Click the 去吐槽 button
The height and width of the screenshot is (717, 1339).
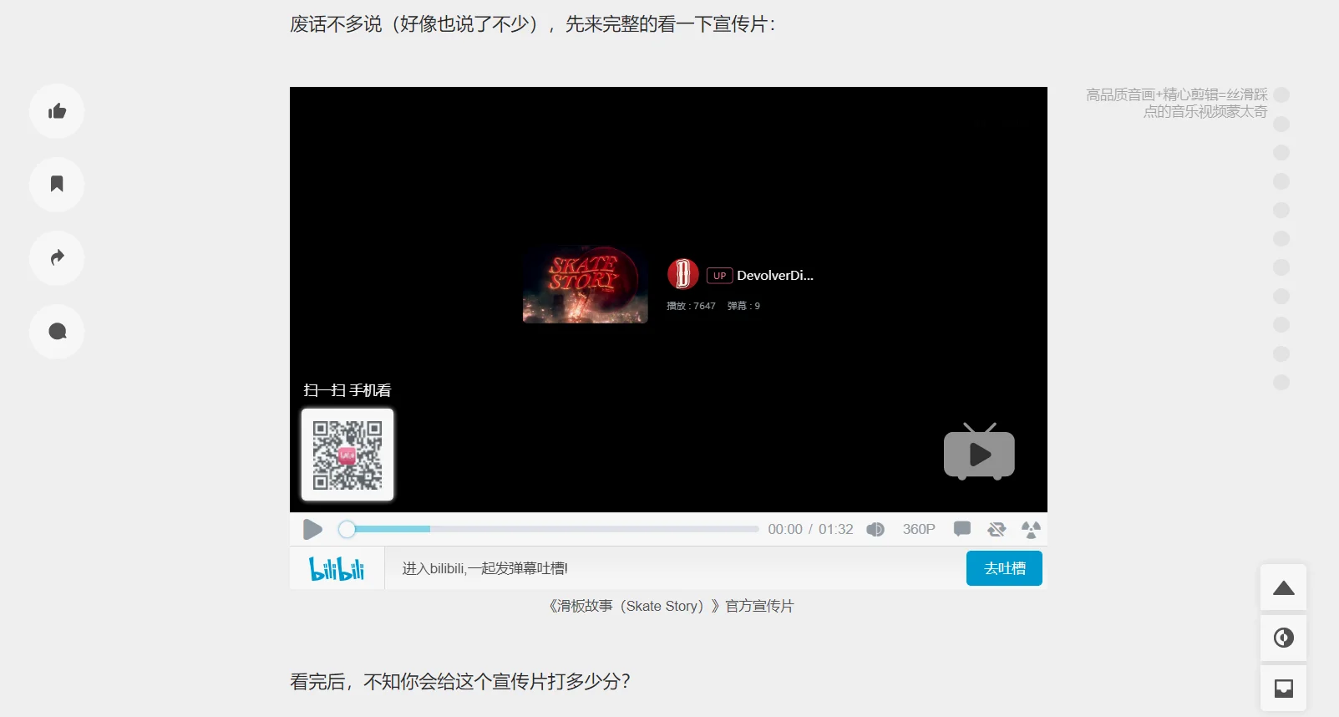click(1004, 568)
